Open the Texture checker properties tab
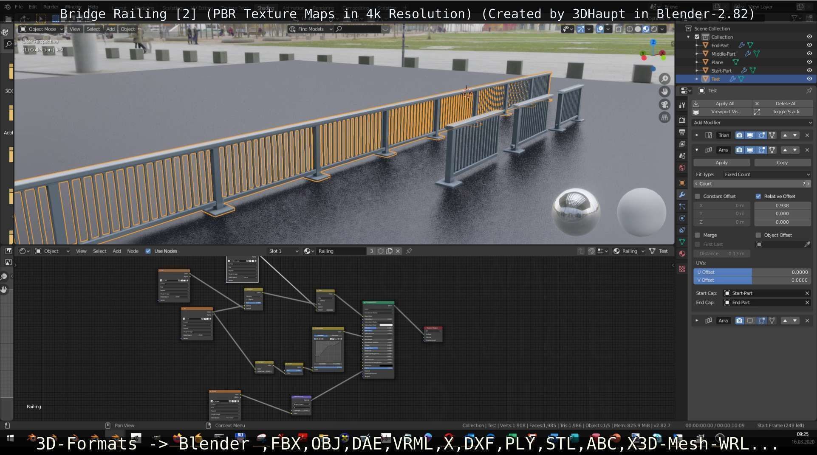Image resolution: width=817 pixels, height=455 pixels. coord(682,269)
